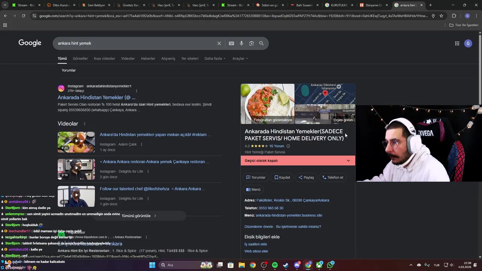Viewport: 482px width, 271px height.
Task: Switch to the Ballı Susam browser tab
Action: pos(304,5)
